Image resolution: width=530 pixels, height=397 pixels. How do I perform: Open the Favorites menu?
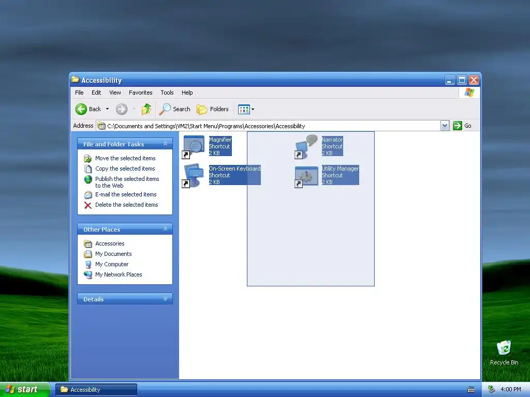[x=141, y=93]
